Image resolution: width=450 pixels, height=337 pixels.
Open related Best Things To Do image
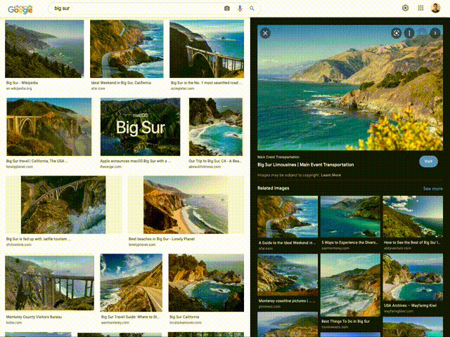pyautogui.click(x=350, y=285)
